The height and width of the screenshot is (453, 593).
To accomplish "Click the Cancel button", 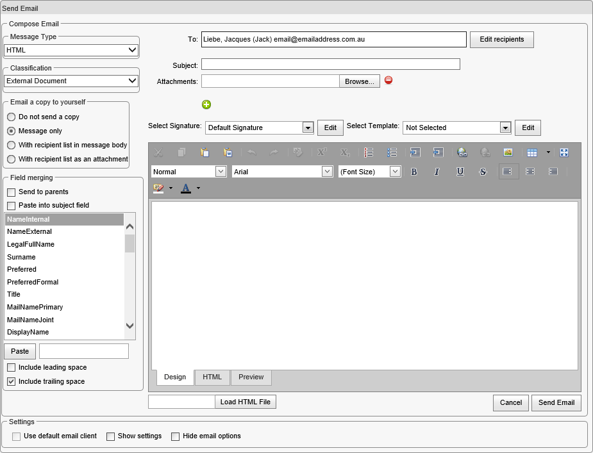I will pos(510,403).
